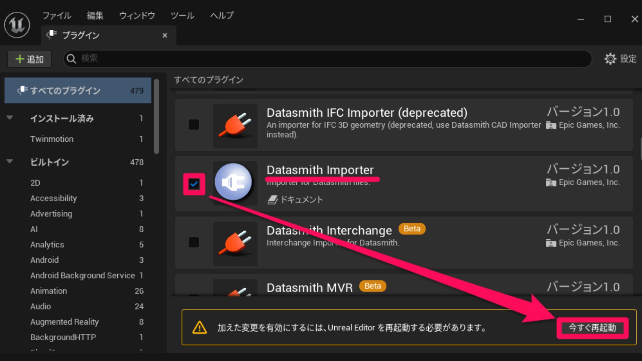
Task: Uncheck the Datasmith Importer checkbox
Action: pos(194,184)
